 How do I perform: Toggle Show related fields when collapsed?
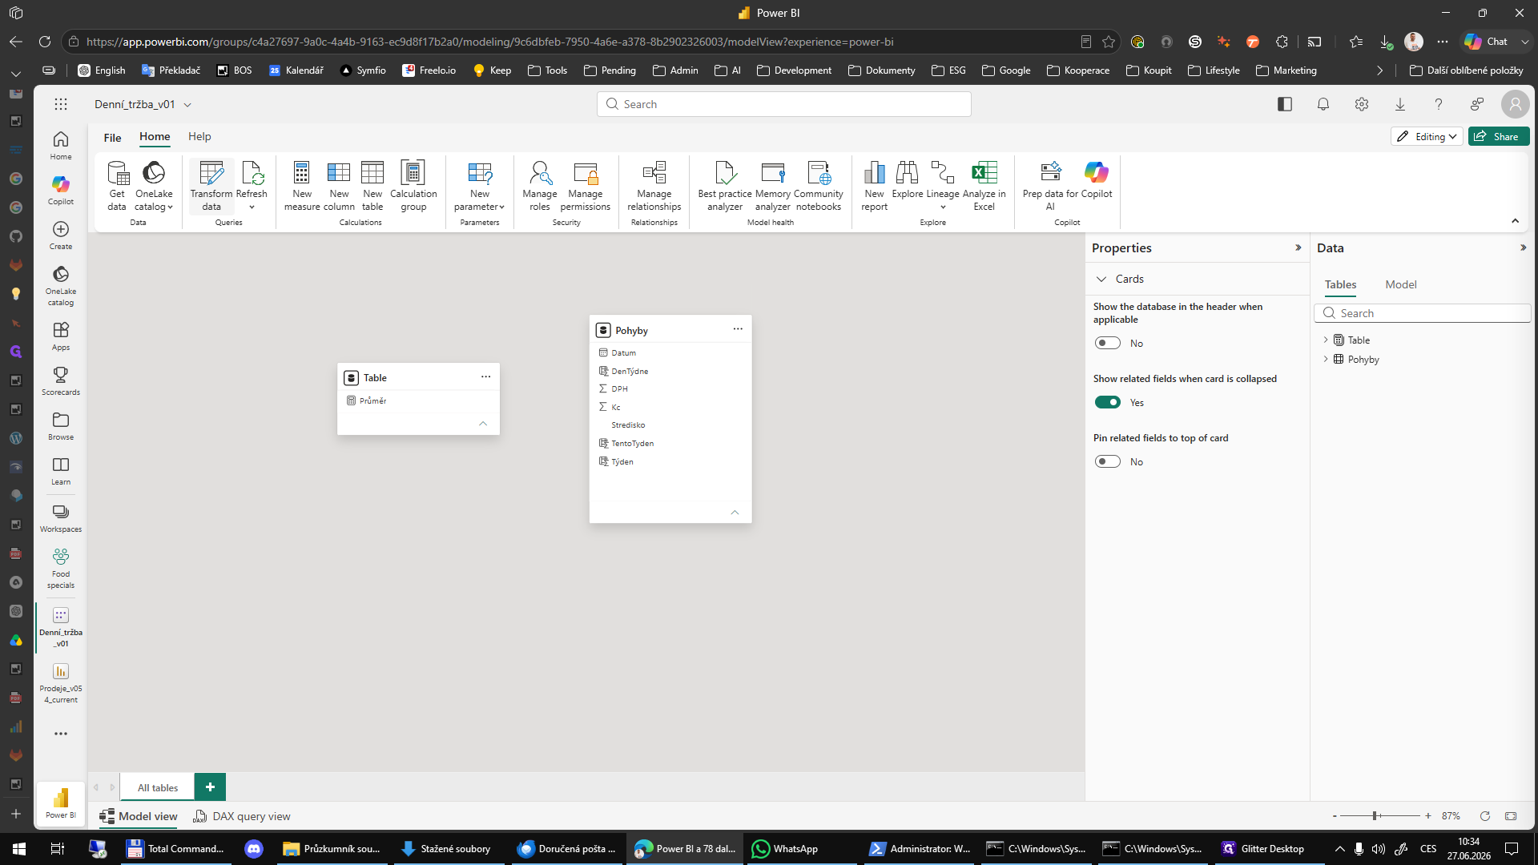pyautogui.click(x=1108, y=402)
